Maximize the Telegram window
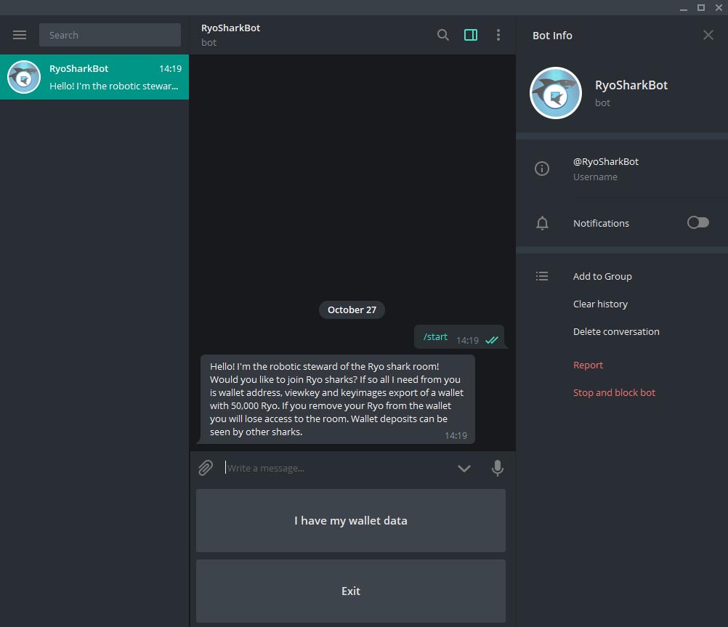 click(x=701, y=8)
